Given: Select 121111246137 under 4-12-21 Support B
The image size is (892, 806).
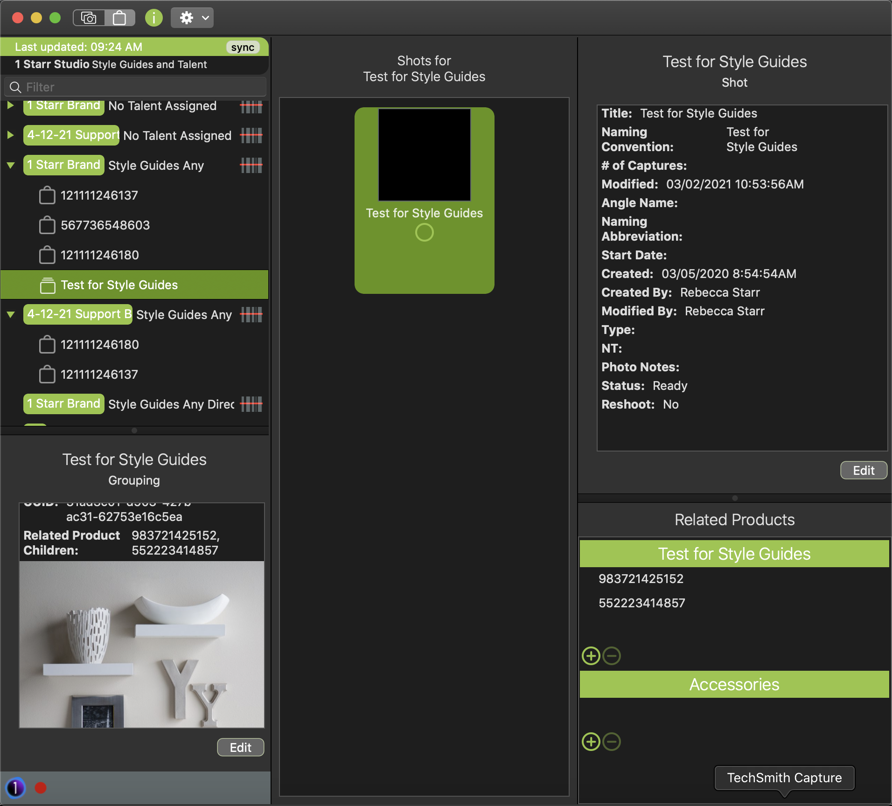Looking at the screenshot, I should pos(99,375).
